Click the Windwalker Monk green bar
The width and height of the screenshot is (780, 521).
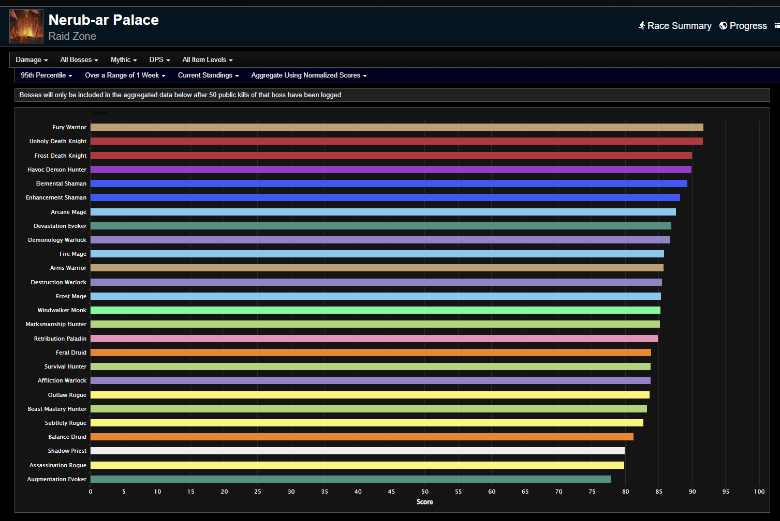click(x=375, y=310)
